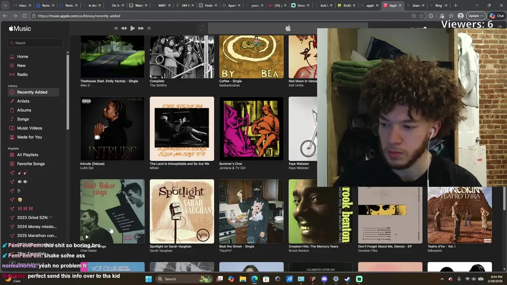Open the Songs library section
The height and width of the screenshot is (285, 507).
23,119
